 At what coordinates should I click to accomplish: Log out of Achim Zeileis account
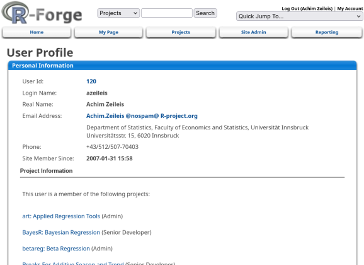(x=307, y=9)
